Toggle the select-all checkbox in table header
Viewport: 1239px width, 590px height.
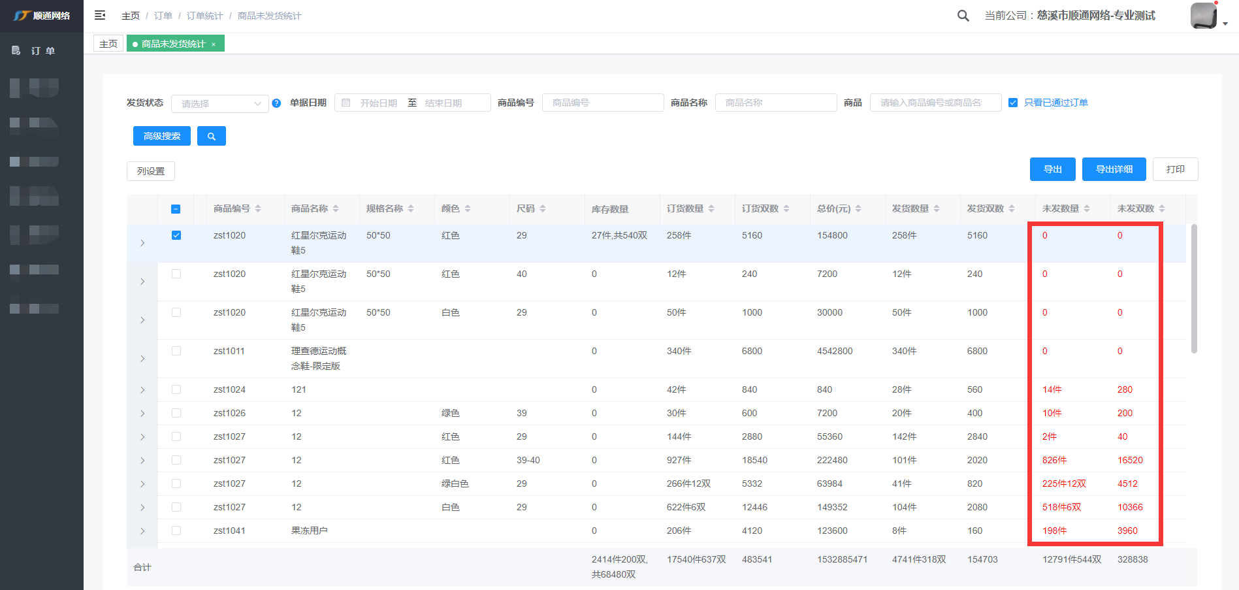(x=176, y=209)
